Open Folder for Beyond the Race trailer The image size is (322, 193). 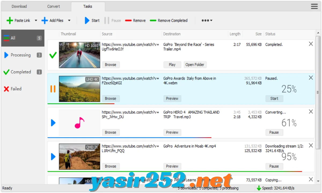[x=195, y=65]
